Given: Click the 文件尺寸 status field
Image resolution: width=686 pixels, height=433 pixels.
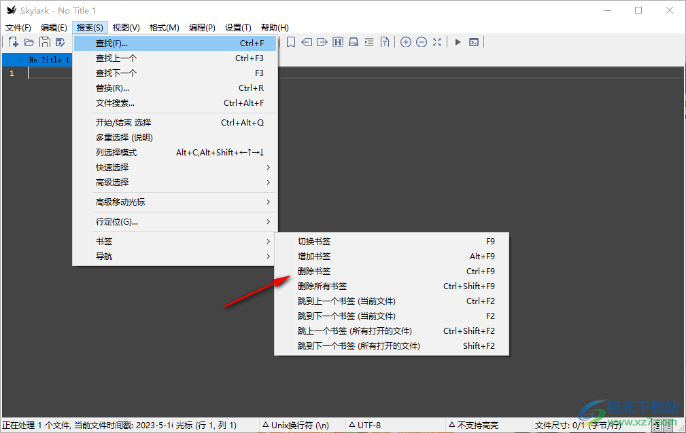Looking at the screenshot, I should tap(578, 425).
